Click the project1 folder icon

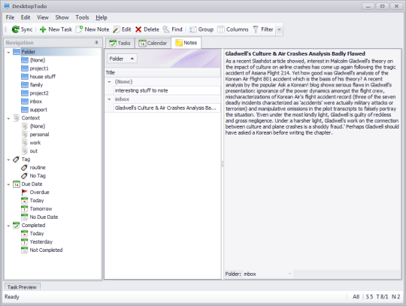25,68
